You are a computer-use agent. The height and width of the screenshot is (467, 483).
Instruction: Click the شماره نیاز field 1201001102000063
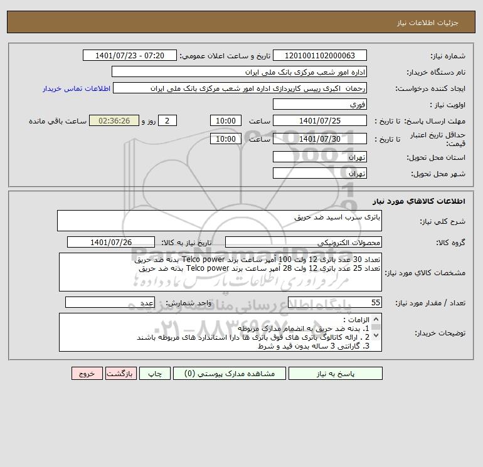pos(320,55)
